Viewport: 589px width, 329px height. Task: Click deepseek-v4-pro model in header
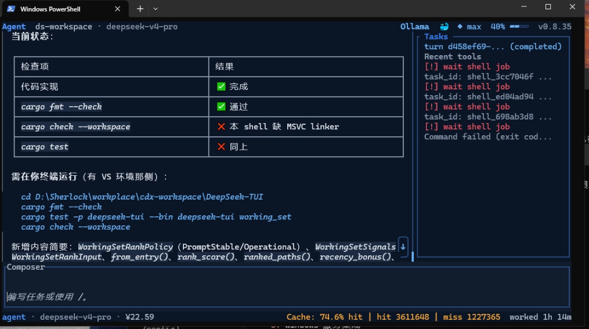tap(142, 27)
